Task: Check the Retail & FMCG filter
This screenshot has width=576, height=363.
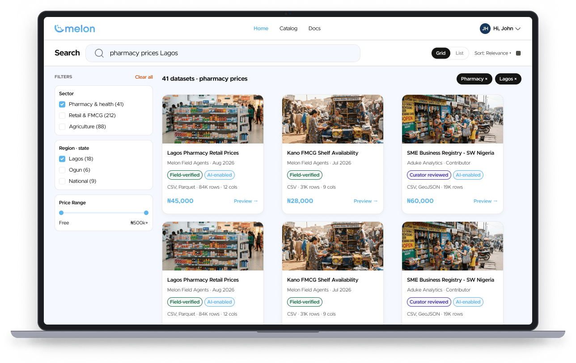Action: pyautogui.click(x=62, y=115)
